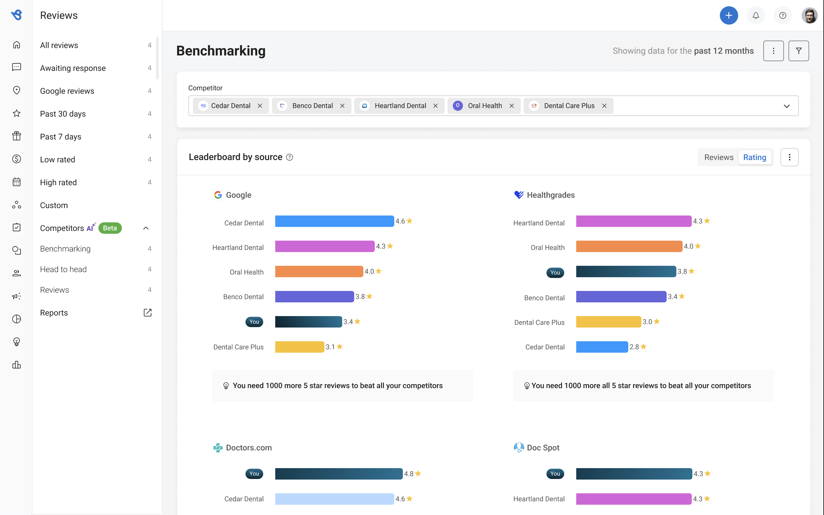Remove Oral Health competitor chip
The image size is (824, 515).
click(x=511, y=106)
